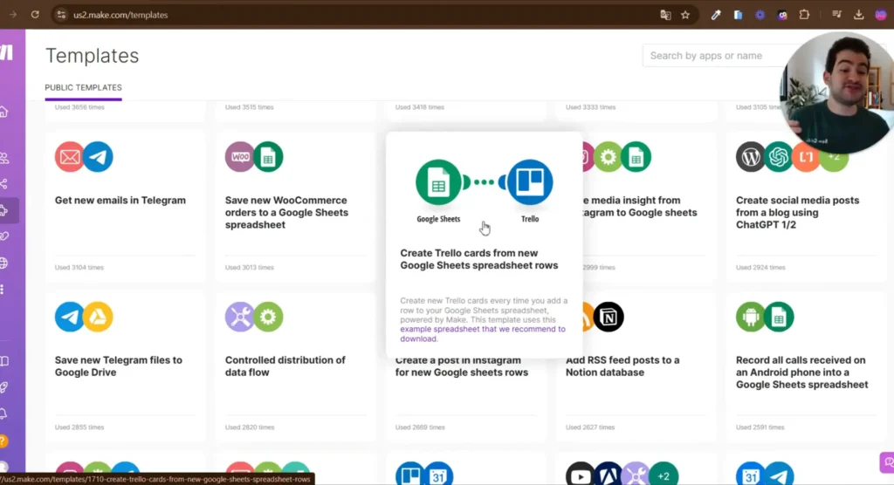Select the Templates puzzle icon in sidebar

(x=4, y=211)
